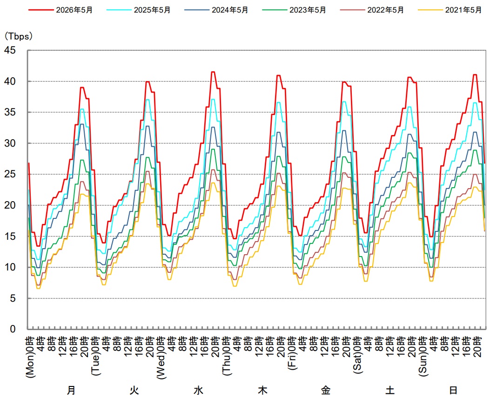Click the 2022年5月 legend label
490x399 pixels.
click(x=386, y=10)
